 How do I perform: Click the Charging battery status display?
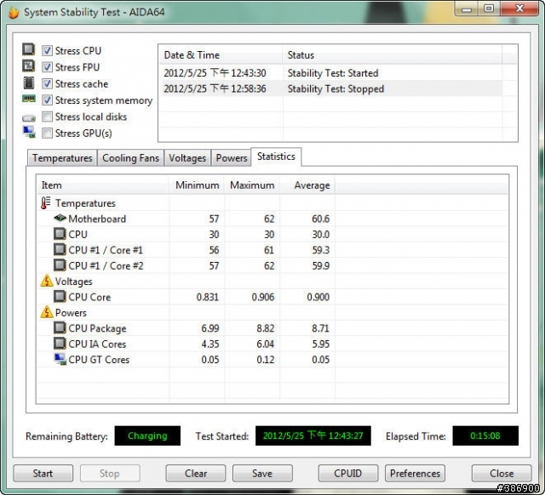click(147, 435)
